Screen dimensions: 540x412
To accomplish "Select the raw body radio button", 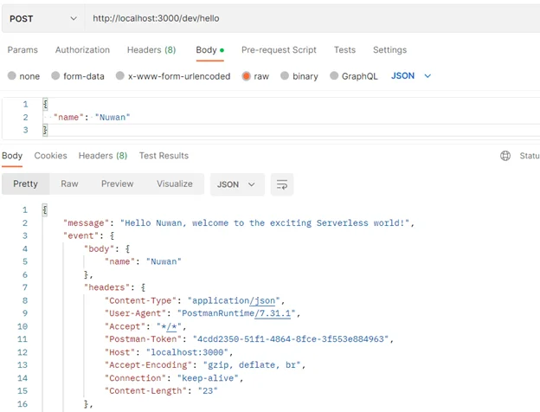I will [x=247, y=76].
